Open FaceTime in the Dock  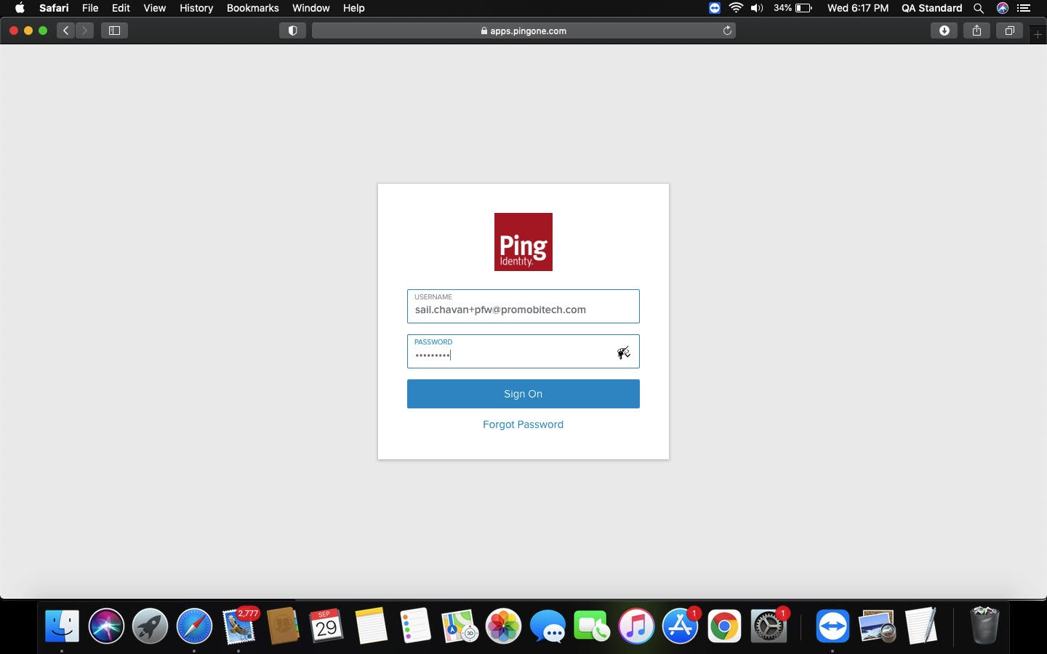click(592, 626)
